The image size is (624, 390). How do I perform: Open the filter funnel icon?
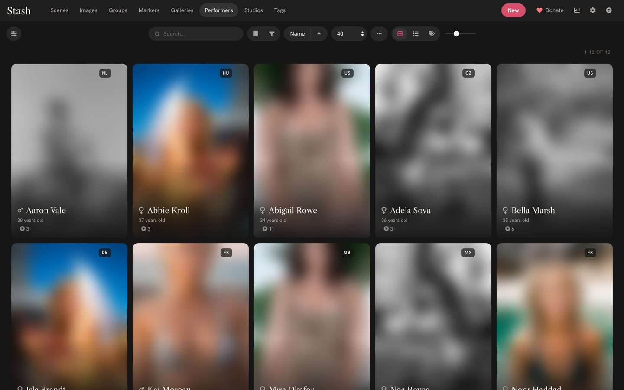point(272,34)
